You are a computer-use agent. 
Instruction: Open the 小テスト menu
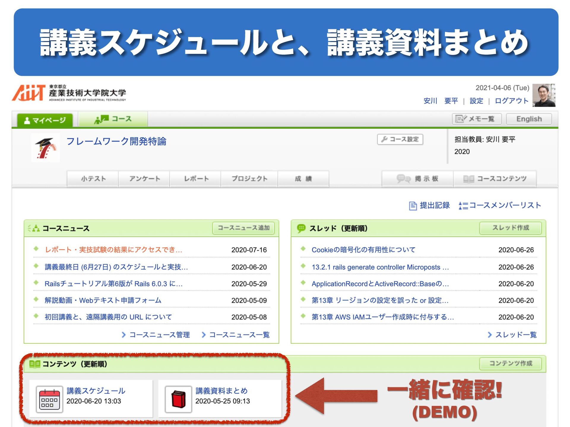93,179
